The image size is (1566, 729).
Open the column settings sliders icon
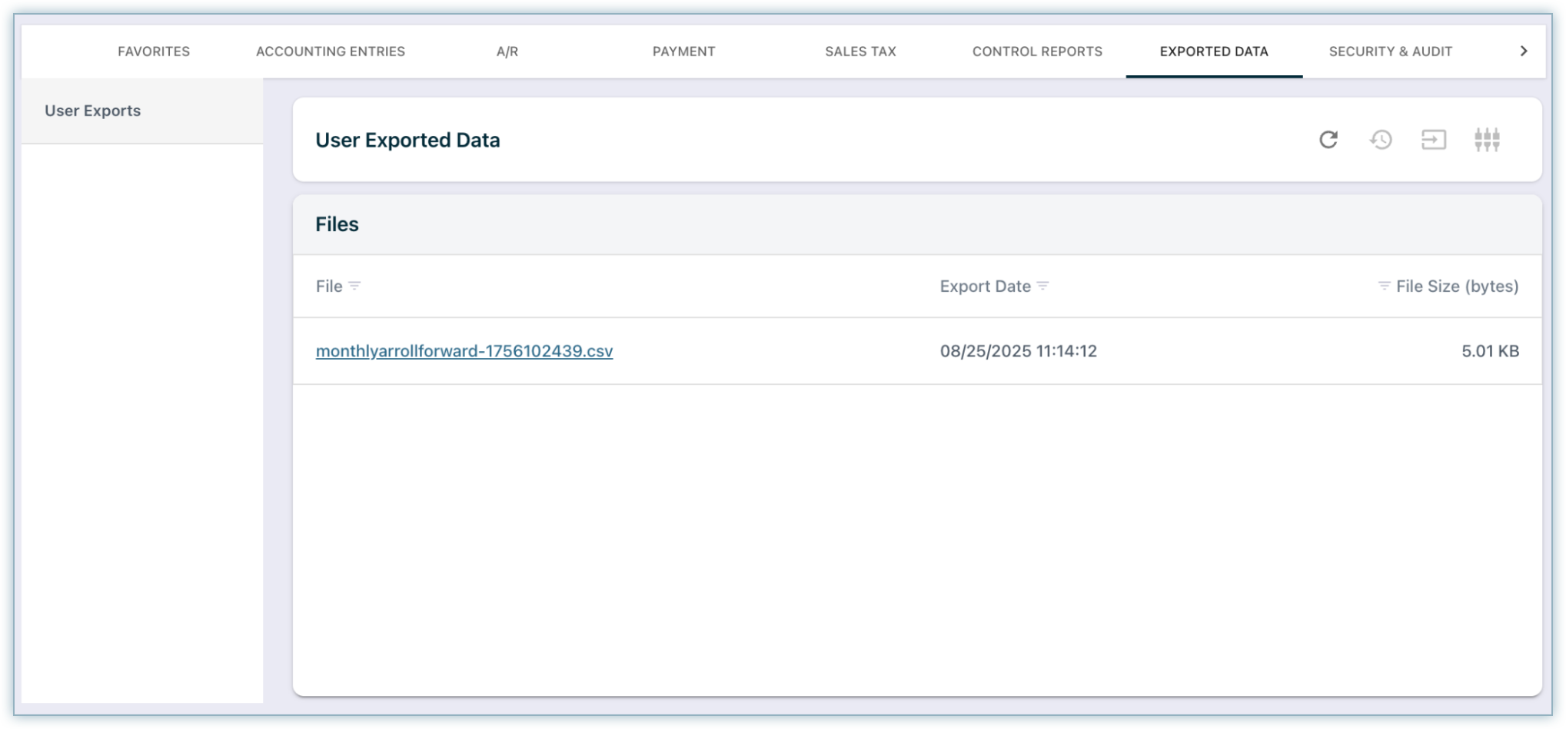[x=1486, y=140]
